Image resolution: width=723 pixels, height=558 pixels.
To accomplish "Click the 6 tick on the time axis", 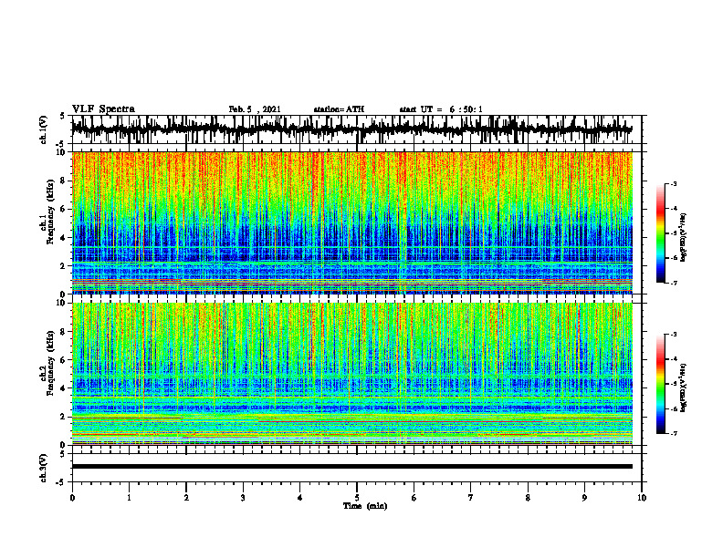I will (414, 498).
